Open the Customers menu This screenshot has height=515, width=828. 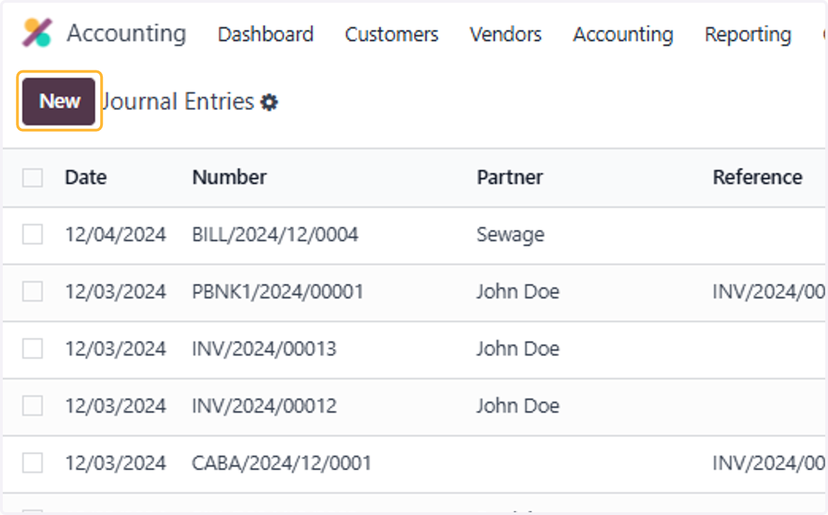tap(391, 35)
